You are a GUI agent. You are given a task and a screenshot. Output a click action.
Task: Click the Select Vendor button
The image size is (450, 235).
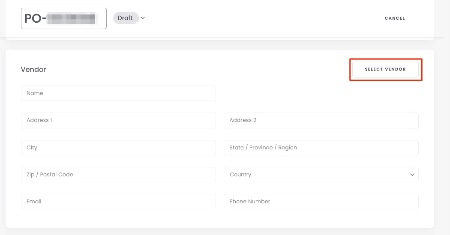[x=385, y=69]
